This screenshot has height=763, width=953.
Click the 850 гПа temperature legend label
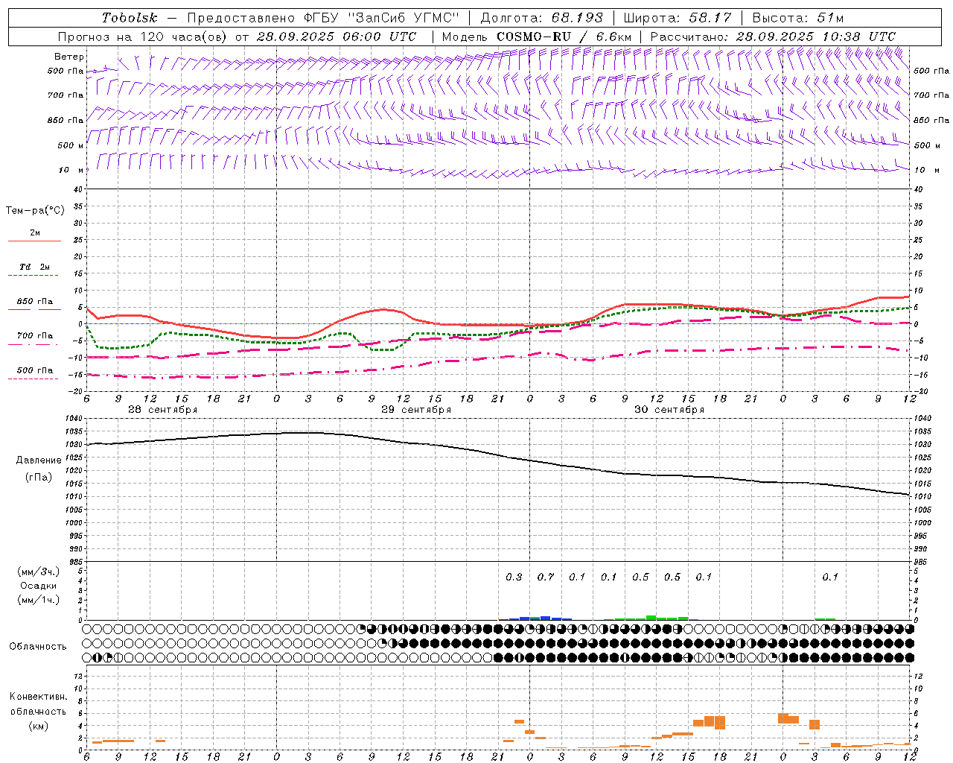(x=35, y=302)
